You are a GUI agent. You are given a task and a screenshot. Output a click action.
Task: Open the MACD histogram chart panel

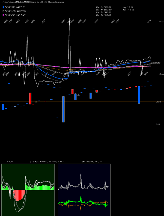[28, 190]
